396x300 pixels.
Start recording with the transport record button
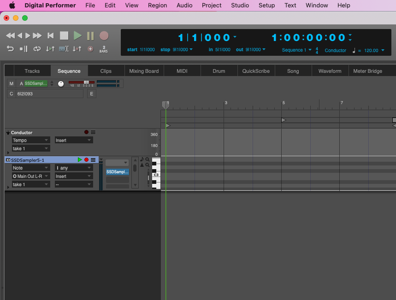click(x=104, y=36)
